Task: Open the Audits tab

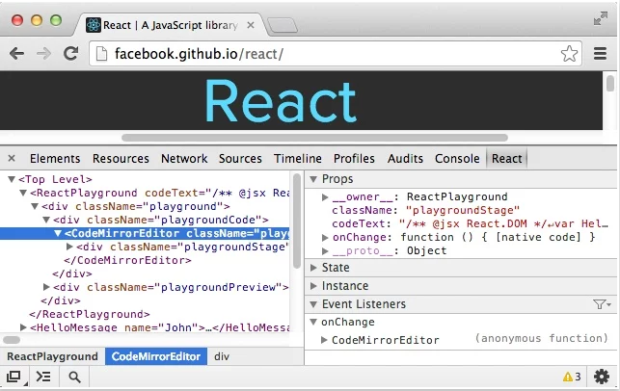Action: point(405,158)
